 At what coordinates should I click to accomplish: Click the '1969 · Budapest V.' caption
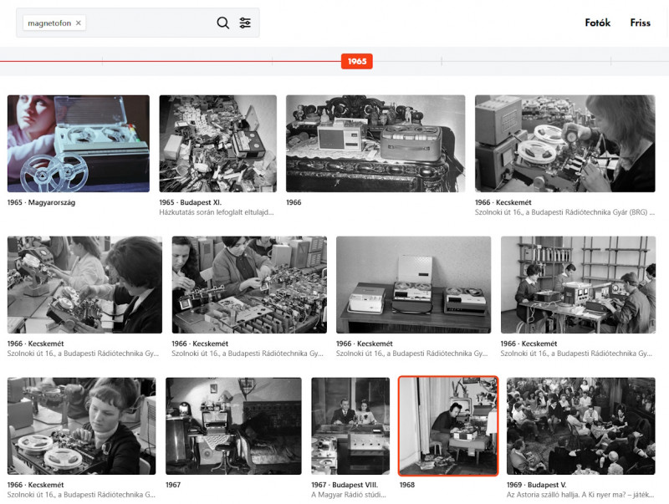tap(536, 485)
